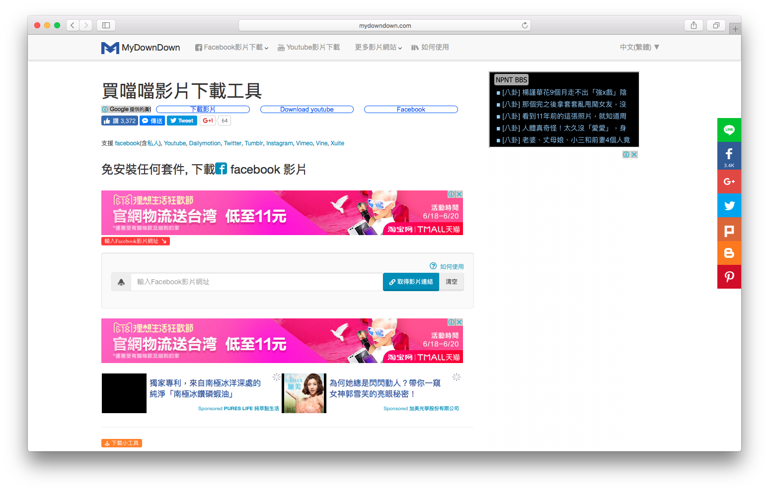Open the Instagram supported site link
The height and width of the screenshot is (491, 769).
pyautogui.click(x=279, y=143)
